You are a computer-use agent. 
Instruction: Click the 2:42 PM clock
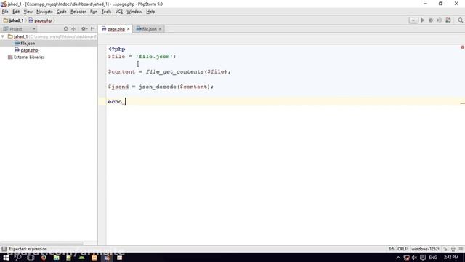click(451, 258)
